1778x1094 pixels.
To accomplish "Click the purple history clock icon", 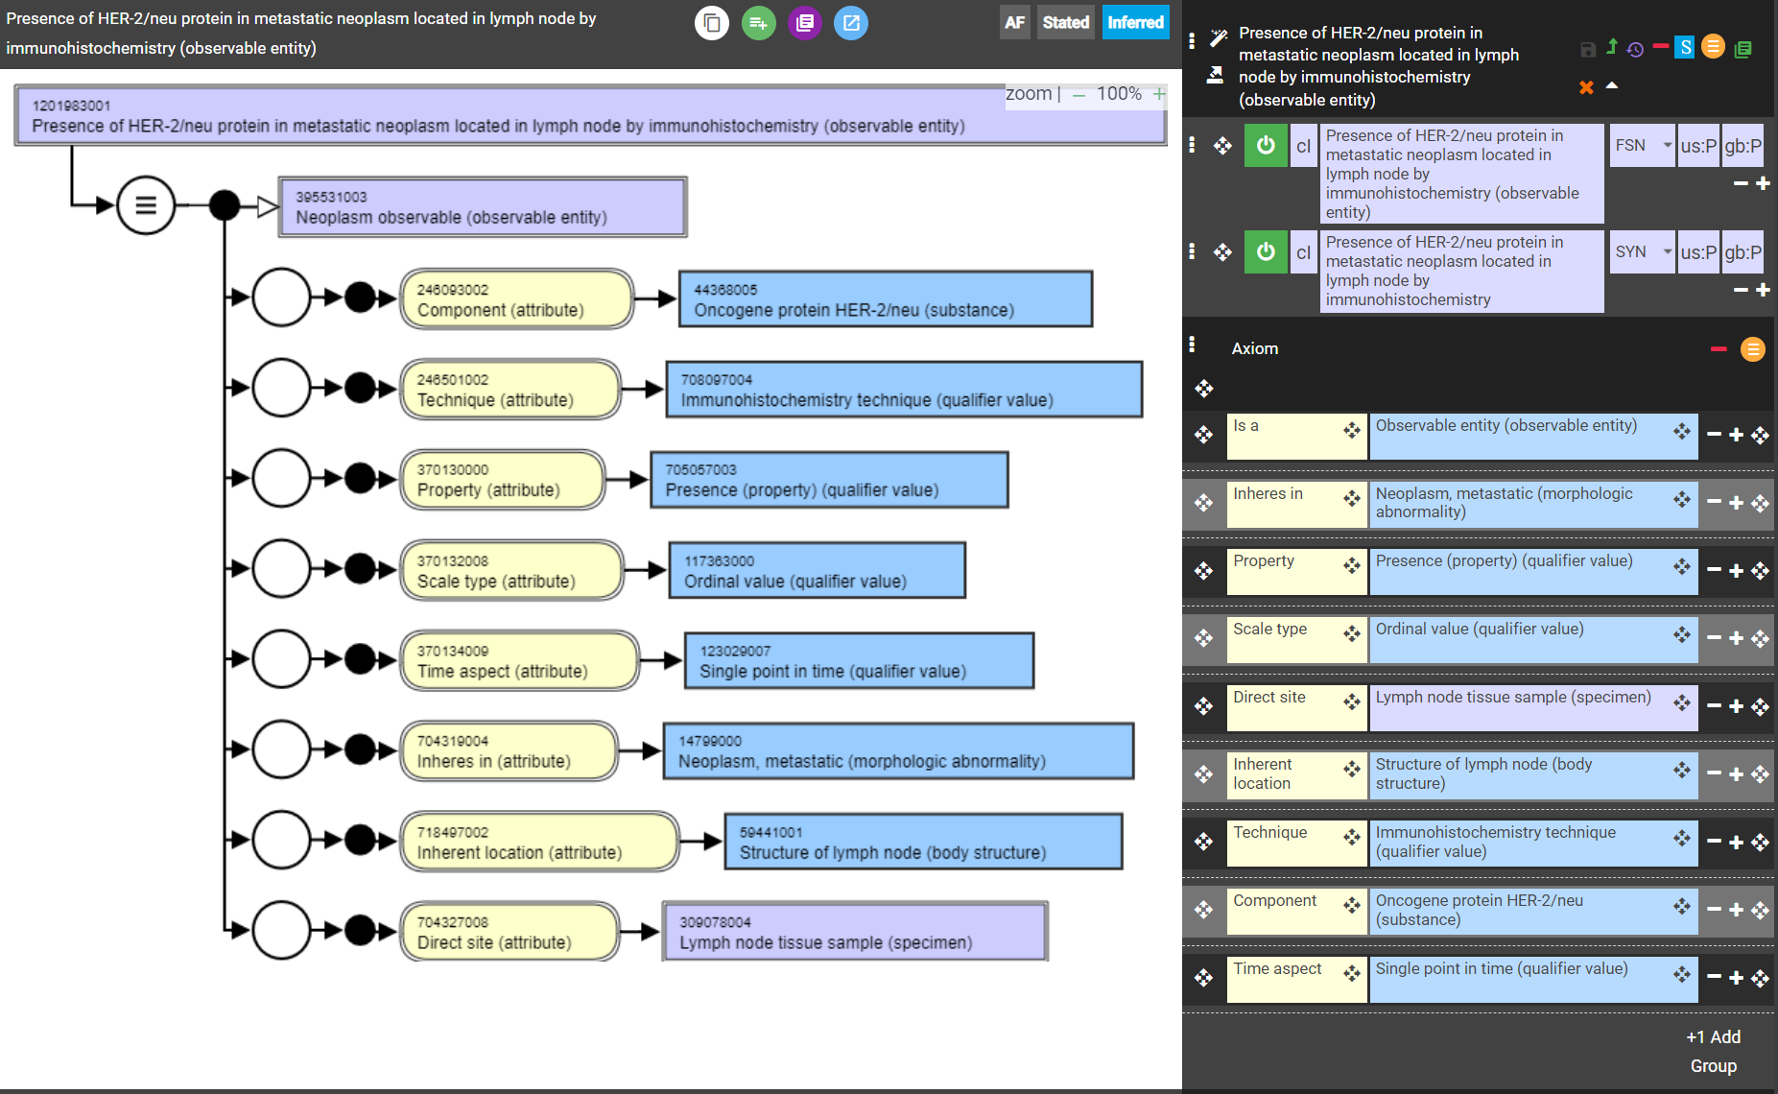I will pos(1636,49).
